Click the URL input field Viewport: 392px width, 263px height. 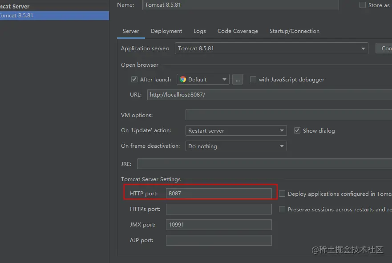[x=270, y=95]
